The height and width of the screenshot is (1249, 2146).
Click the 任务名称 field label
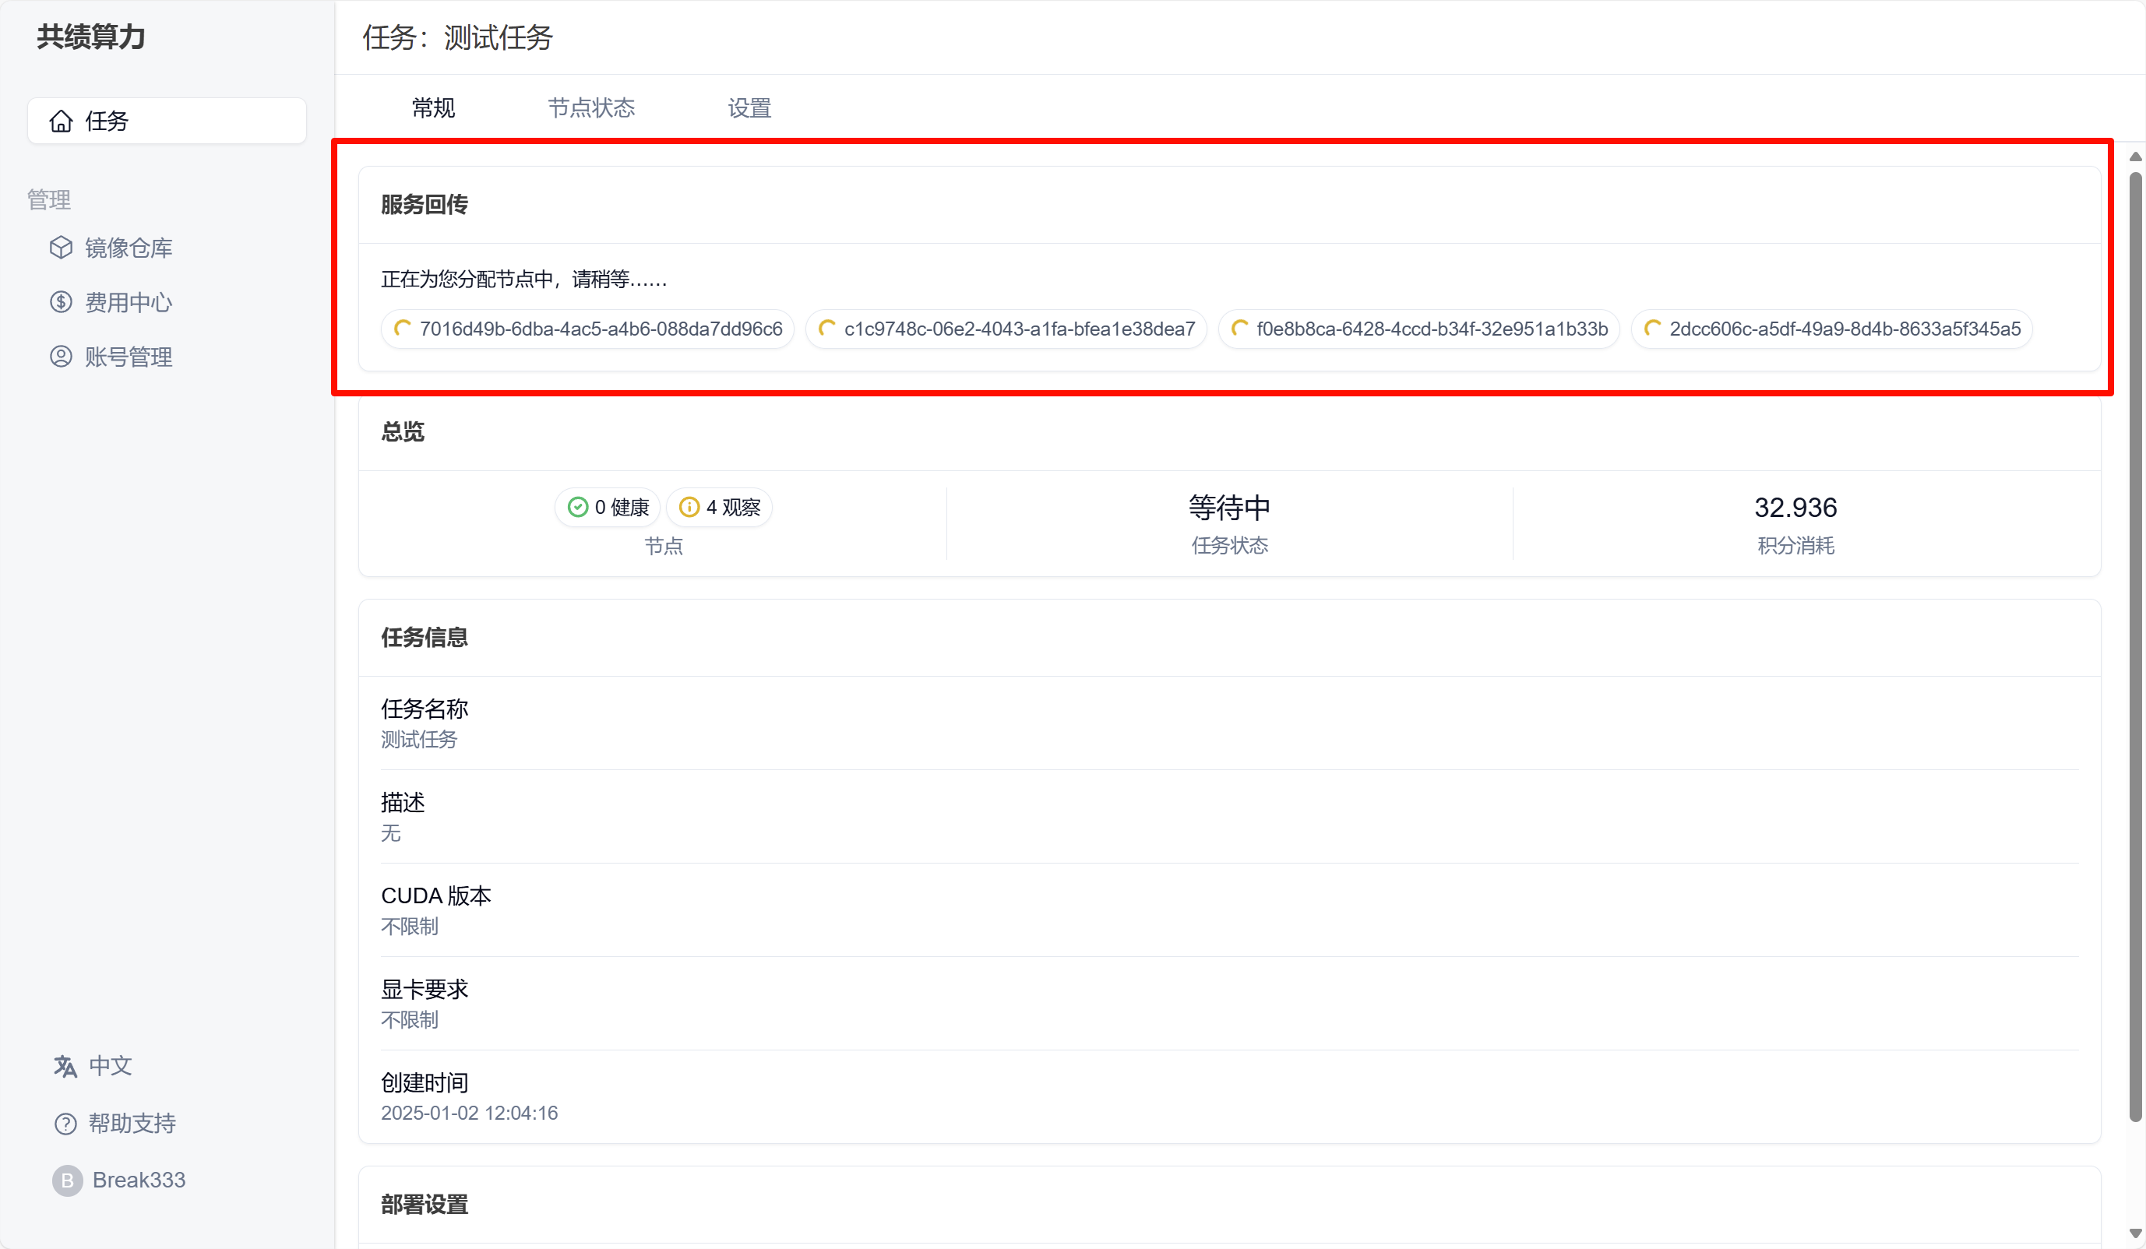tap(424, 709)
